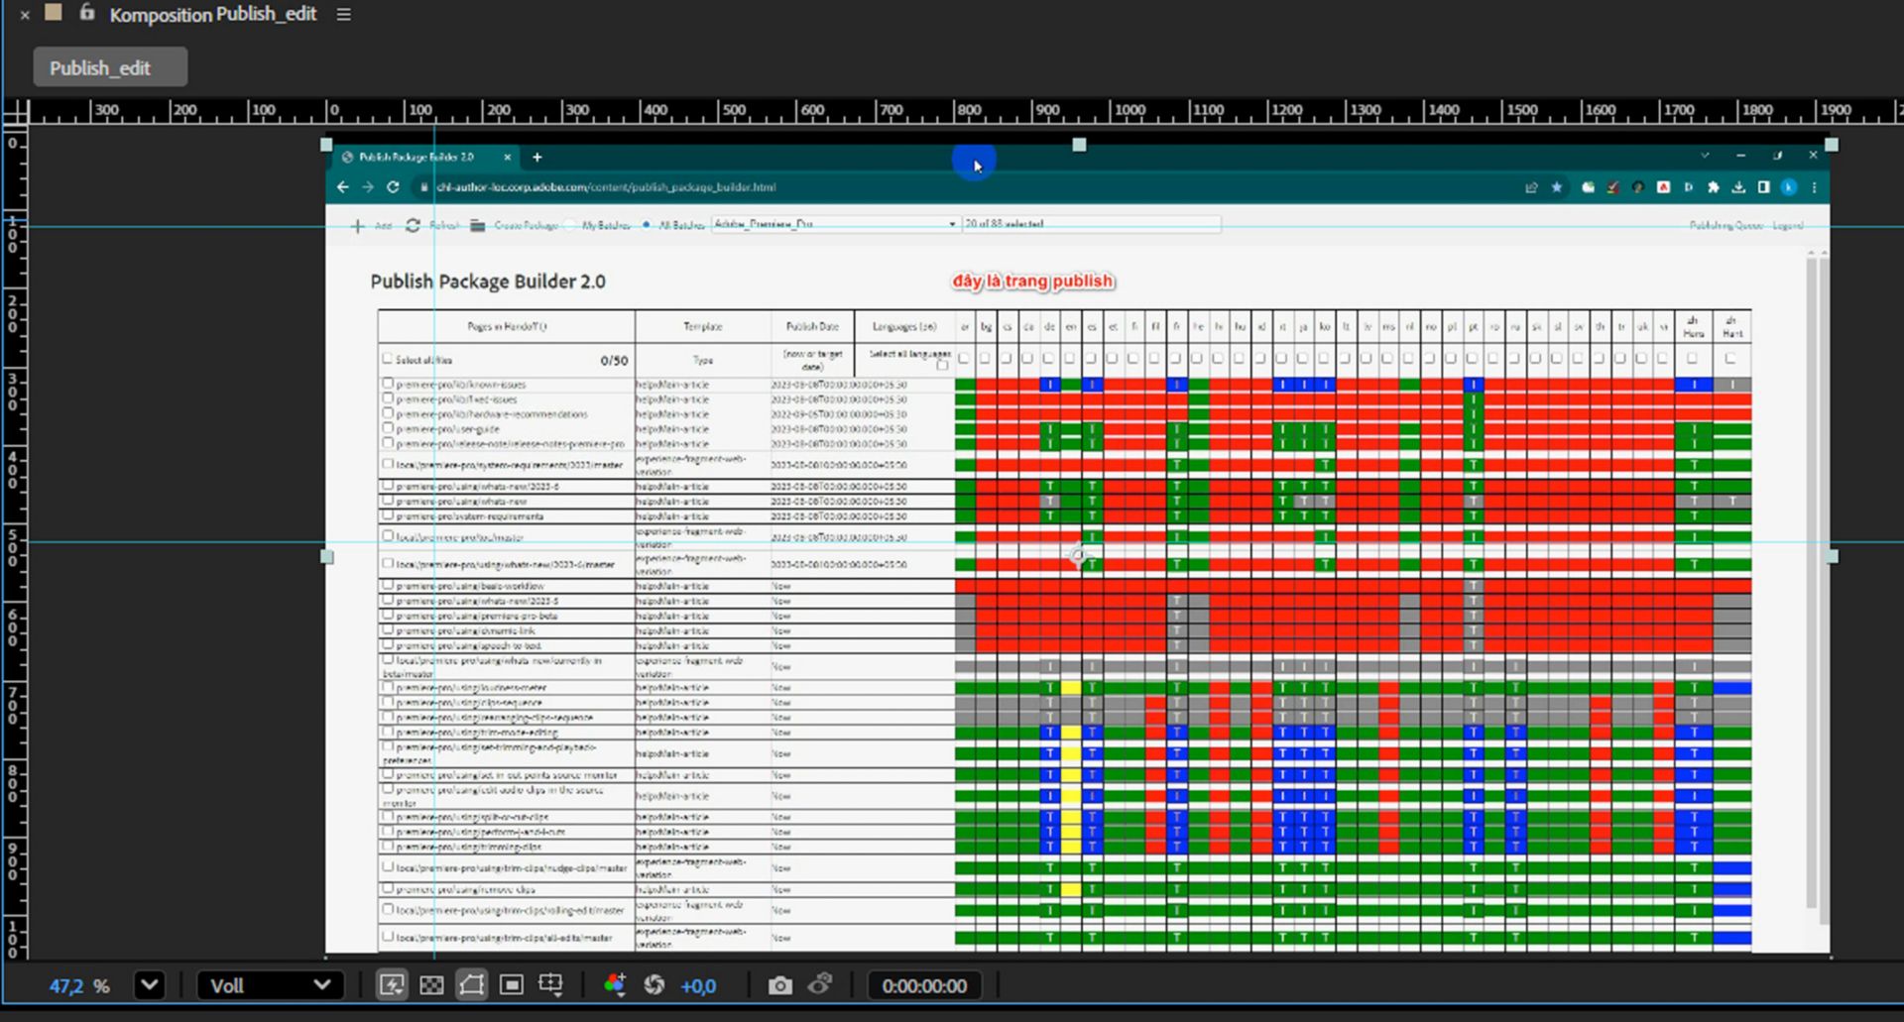Check the 'de' language column checkbox
Viewport: 1904px width, 1022px height.
click(x=1049, y=359)
